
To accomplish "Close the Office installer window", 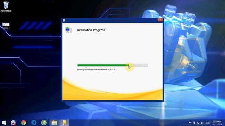I will [160, 20].
